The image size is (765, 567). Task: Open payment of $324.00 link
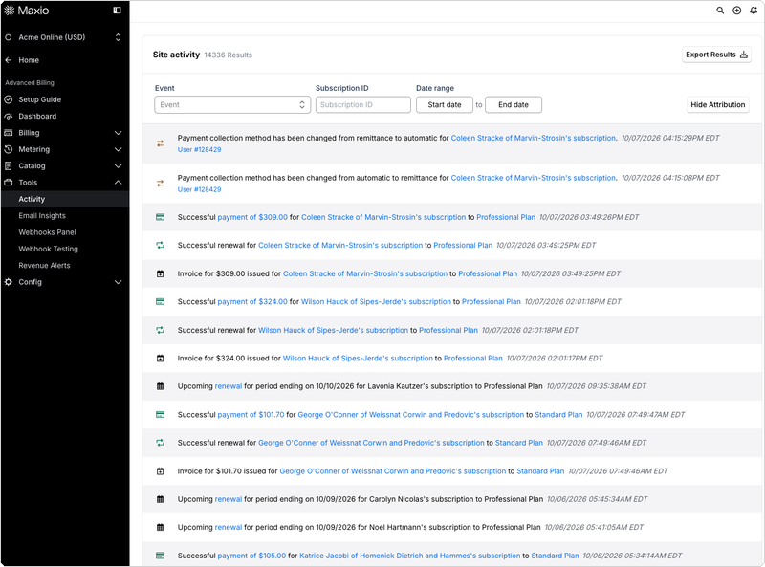(x=252, y=302)
